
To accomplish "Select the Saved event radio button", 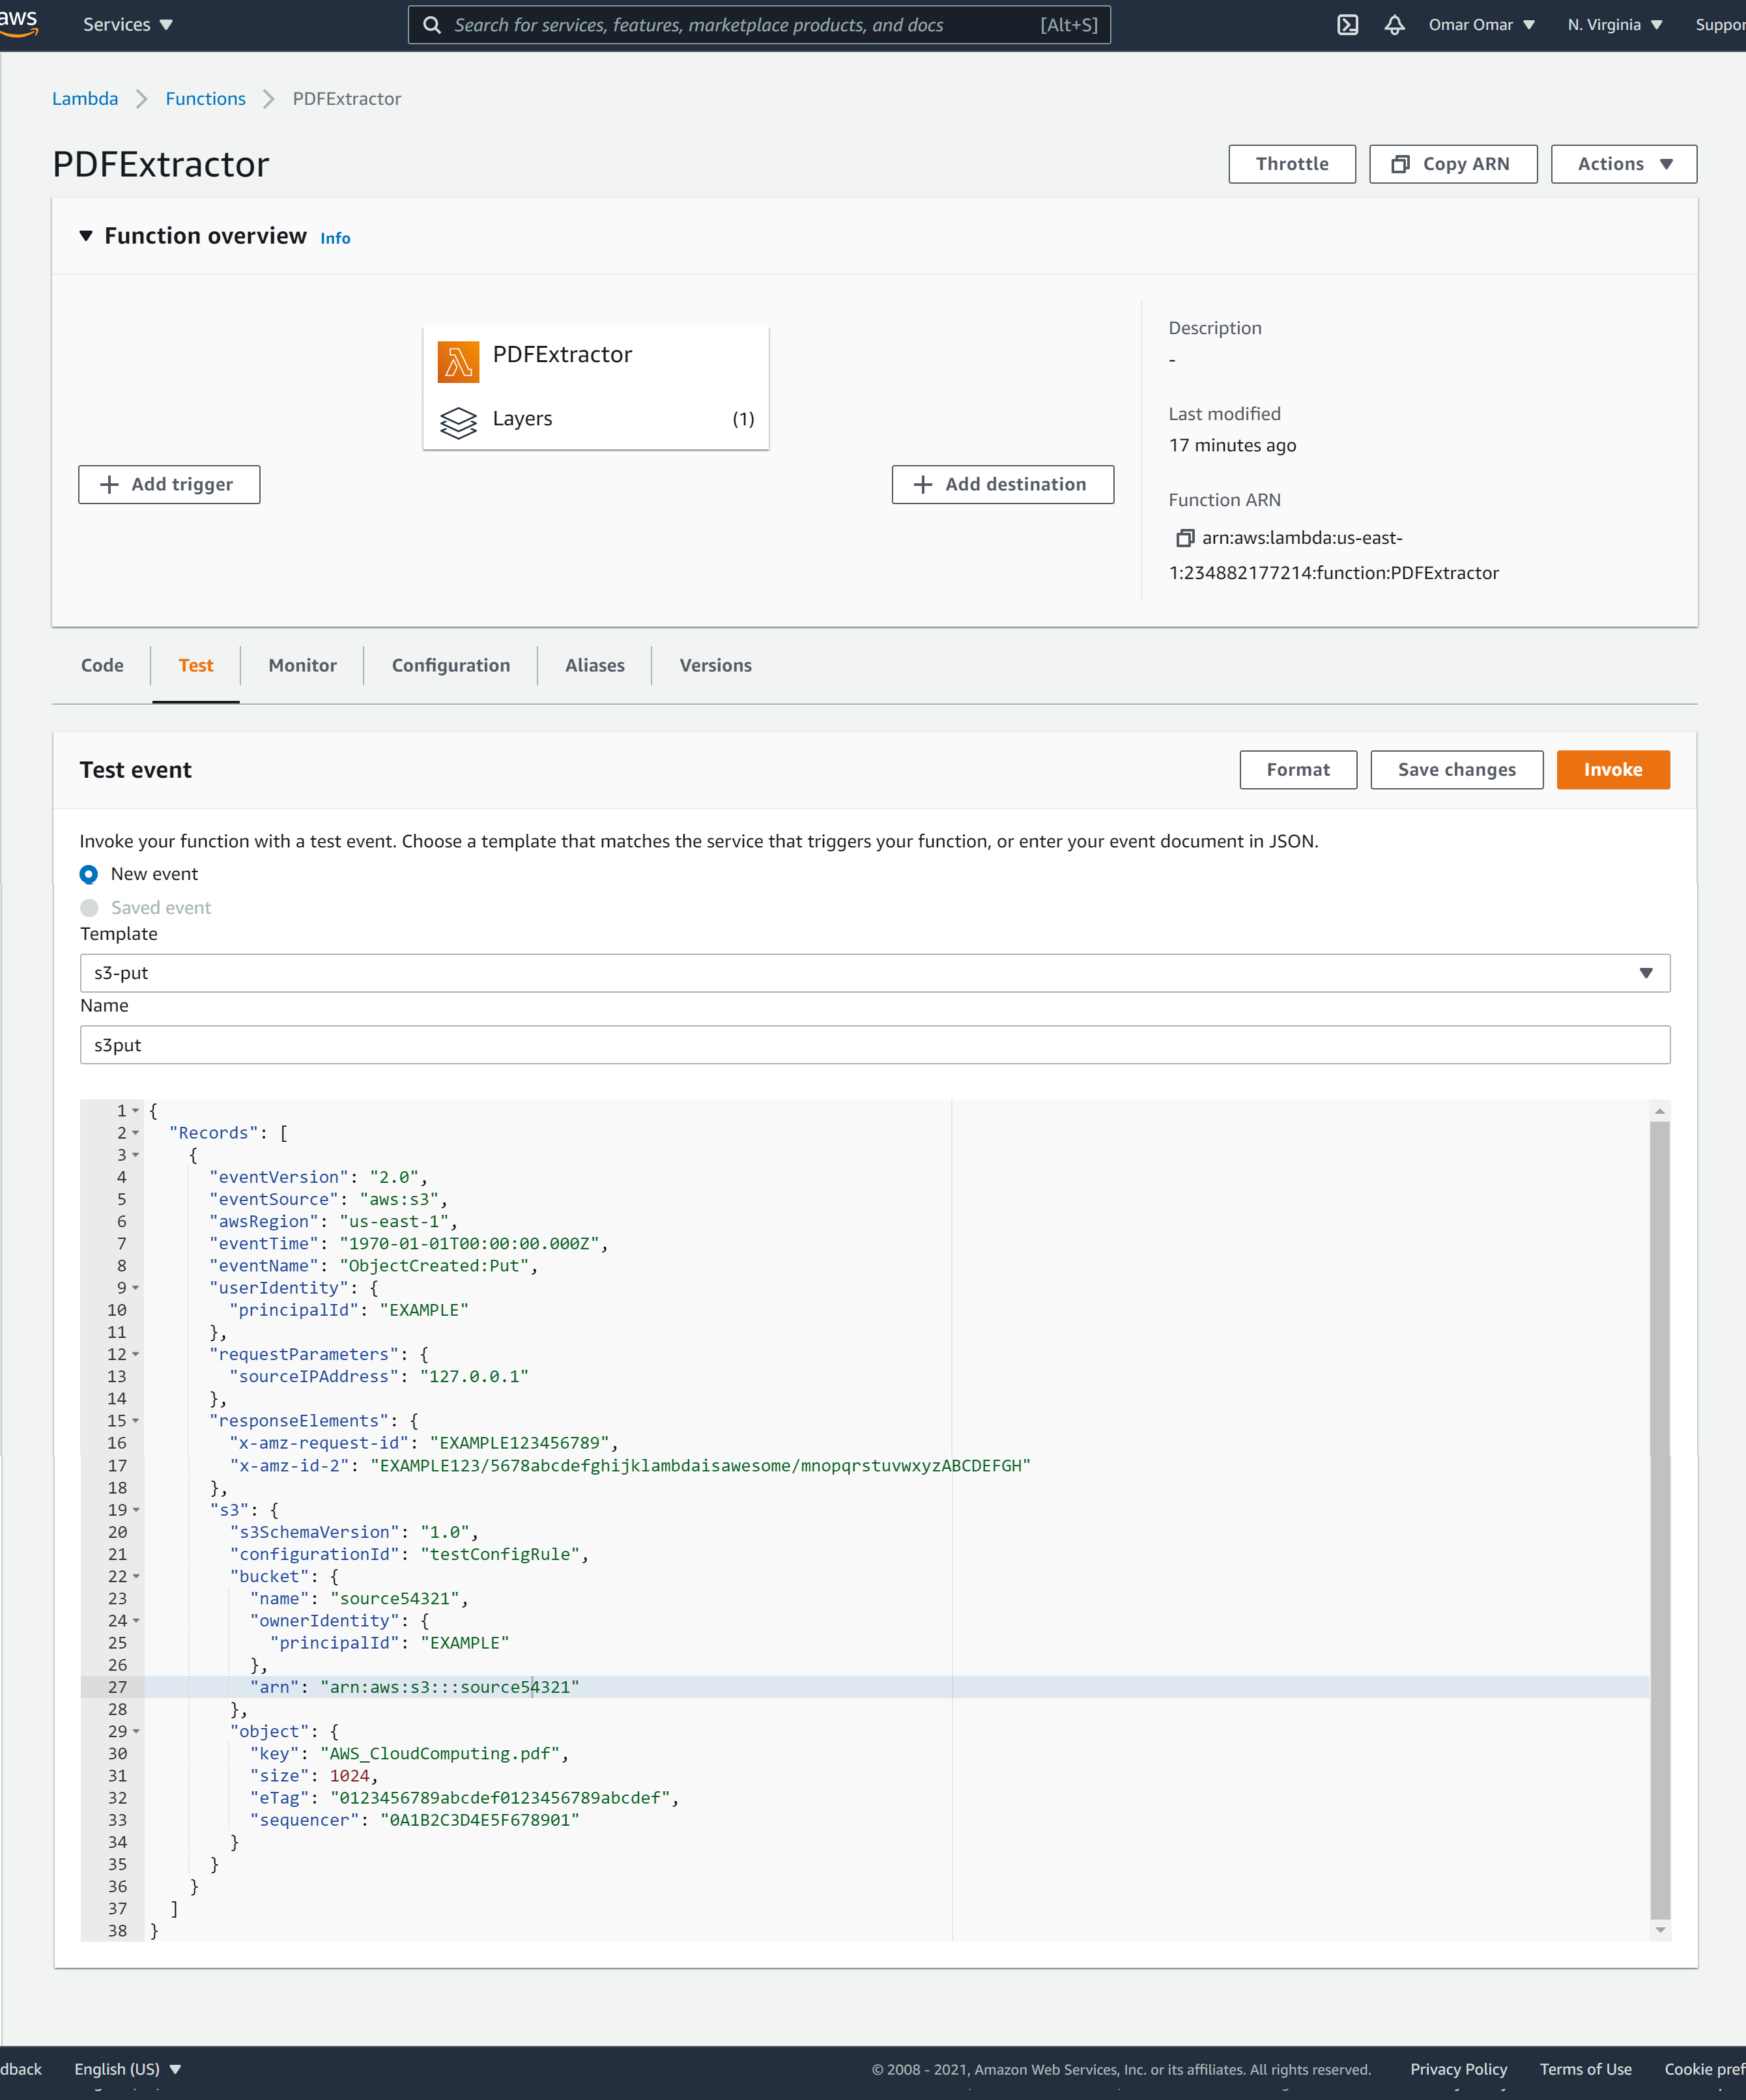I will pos(91,907).
